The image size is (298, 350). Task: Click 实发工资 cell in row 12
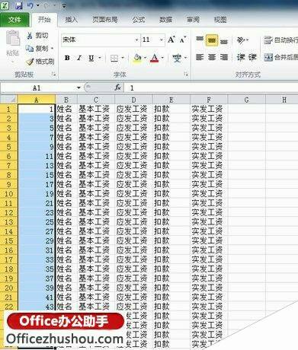click(209, 213)
